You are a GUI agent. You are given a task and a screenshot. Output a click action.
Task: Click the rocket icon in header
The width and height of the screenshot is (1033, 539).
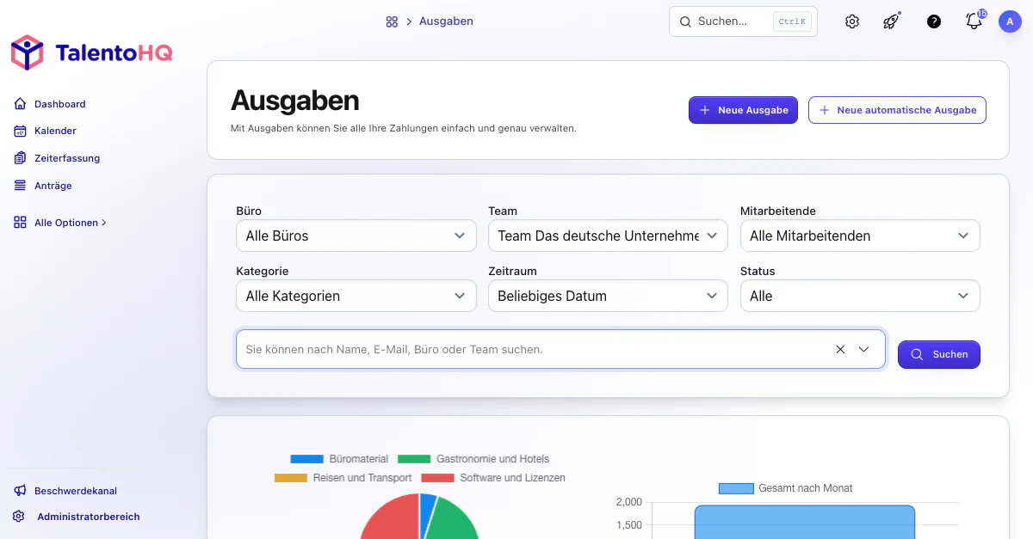892,21
